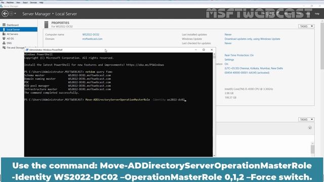Screen dimensions: 324x182
Task: Open the Machine menu
Action: point(10,3)
